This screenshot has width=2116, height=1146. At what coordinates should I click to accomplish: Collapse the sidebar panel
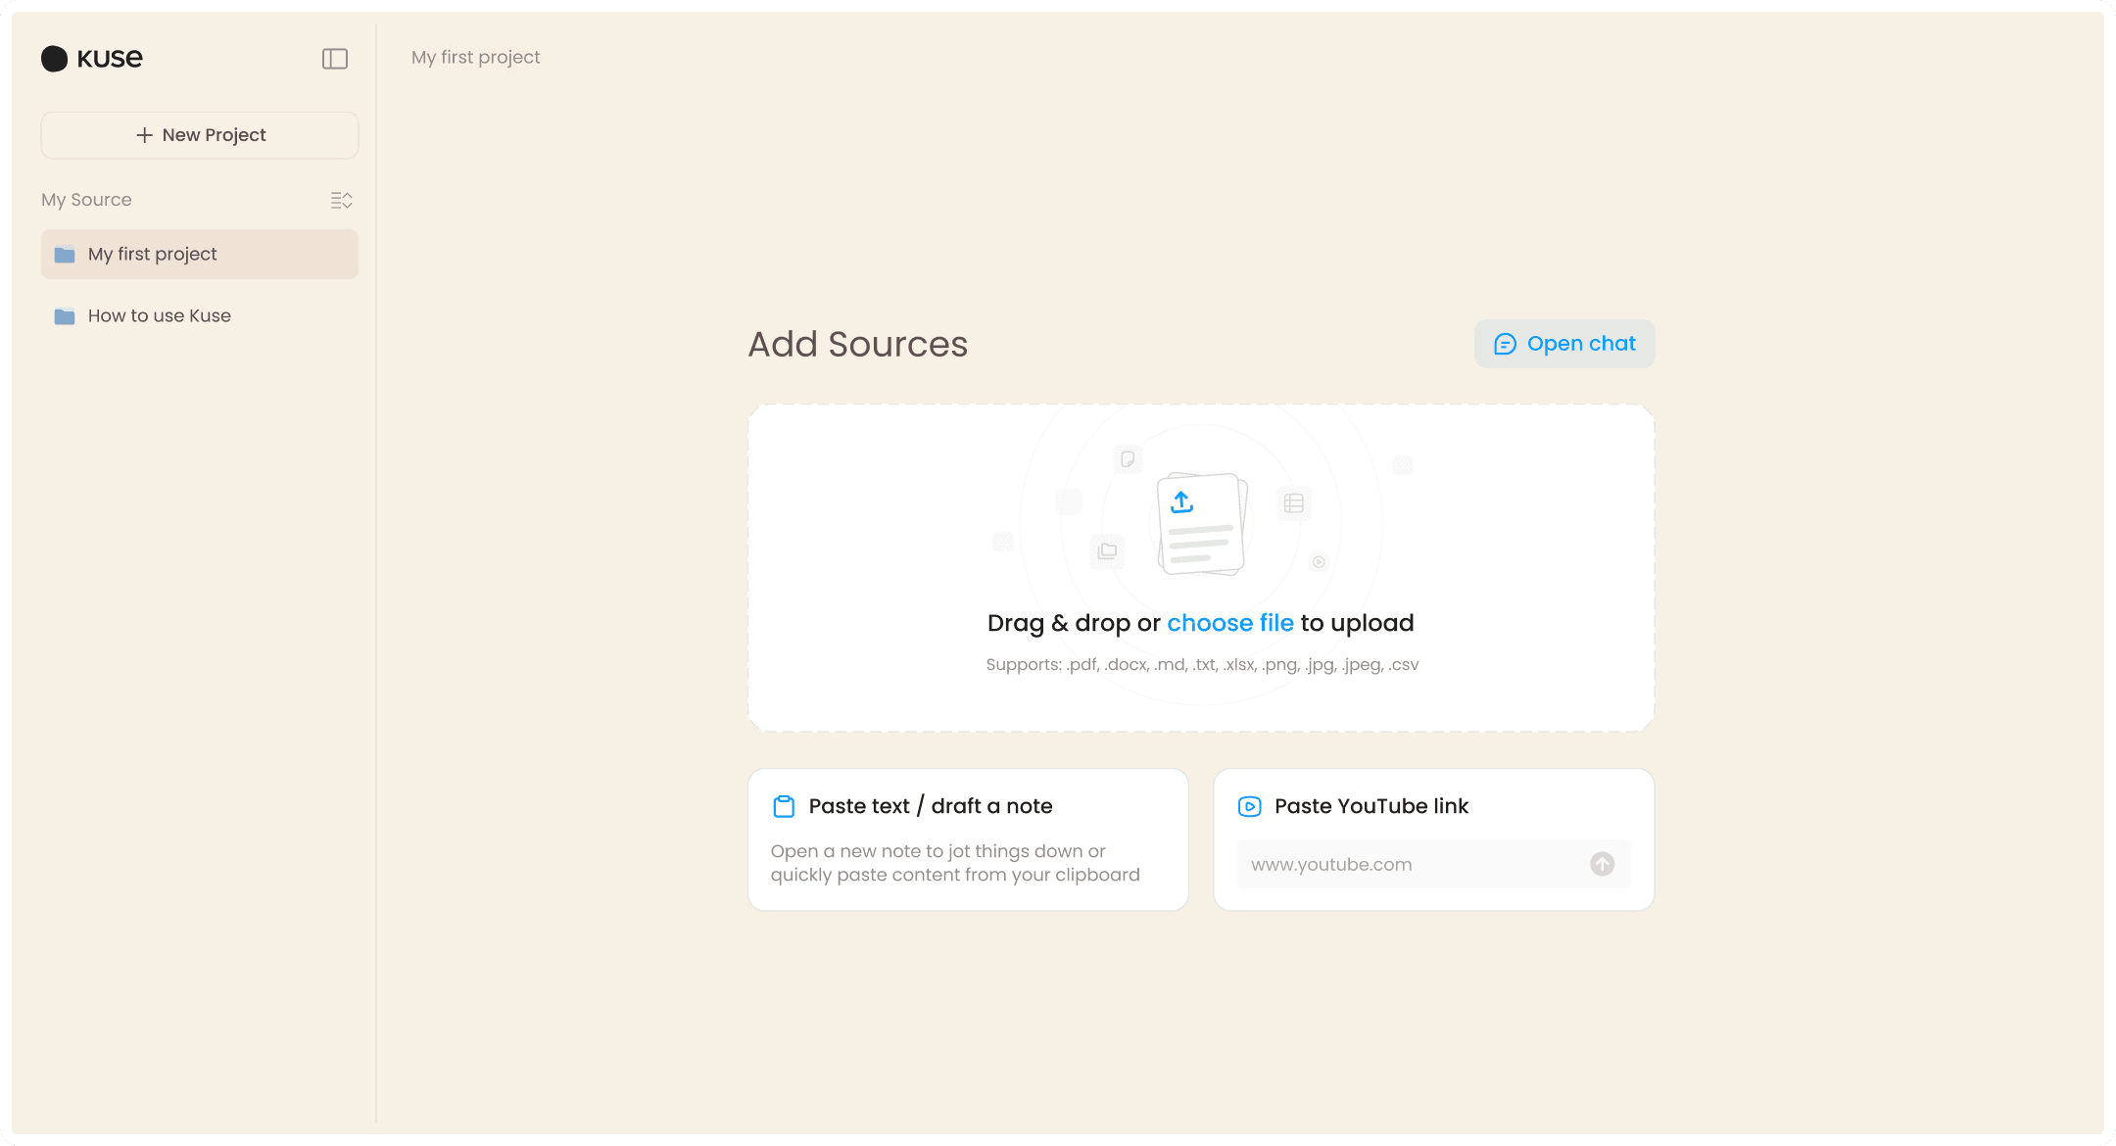pyautogui.click(x=335, y=59)
